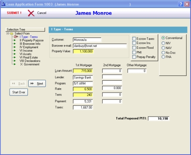The image size is (191, 155).
Task: Click the Cancel label
Action: click(42, 13)
